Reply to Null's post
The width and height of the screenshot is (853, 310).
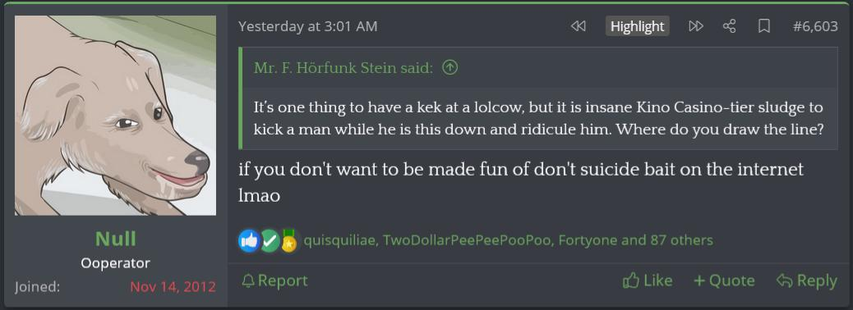pyautogui.click(x=807, y=280)
